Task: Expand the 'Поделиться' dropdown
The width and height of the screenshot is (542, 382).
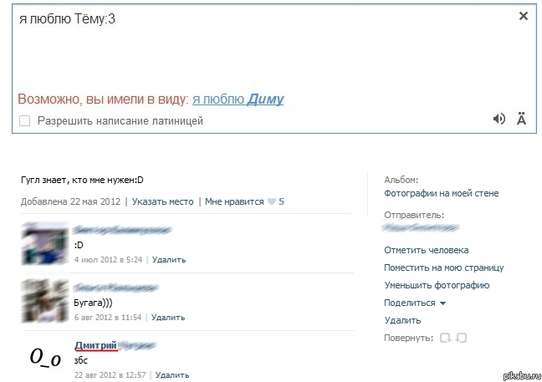Action: pos(415,303)
